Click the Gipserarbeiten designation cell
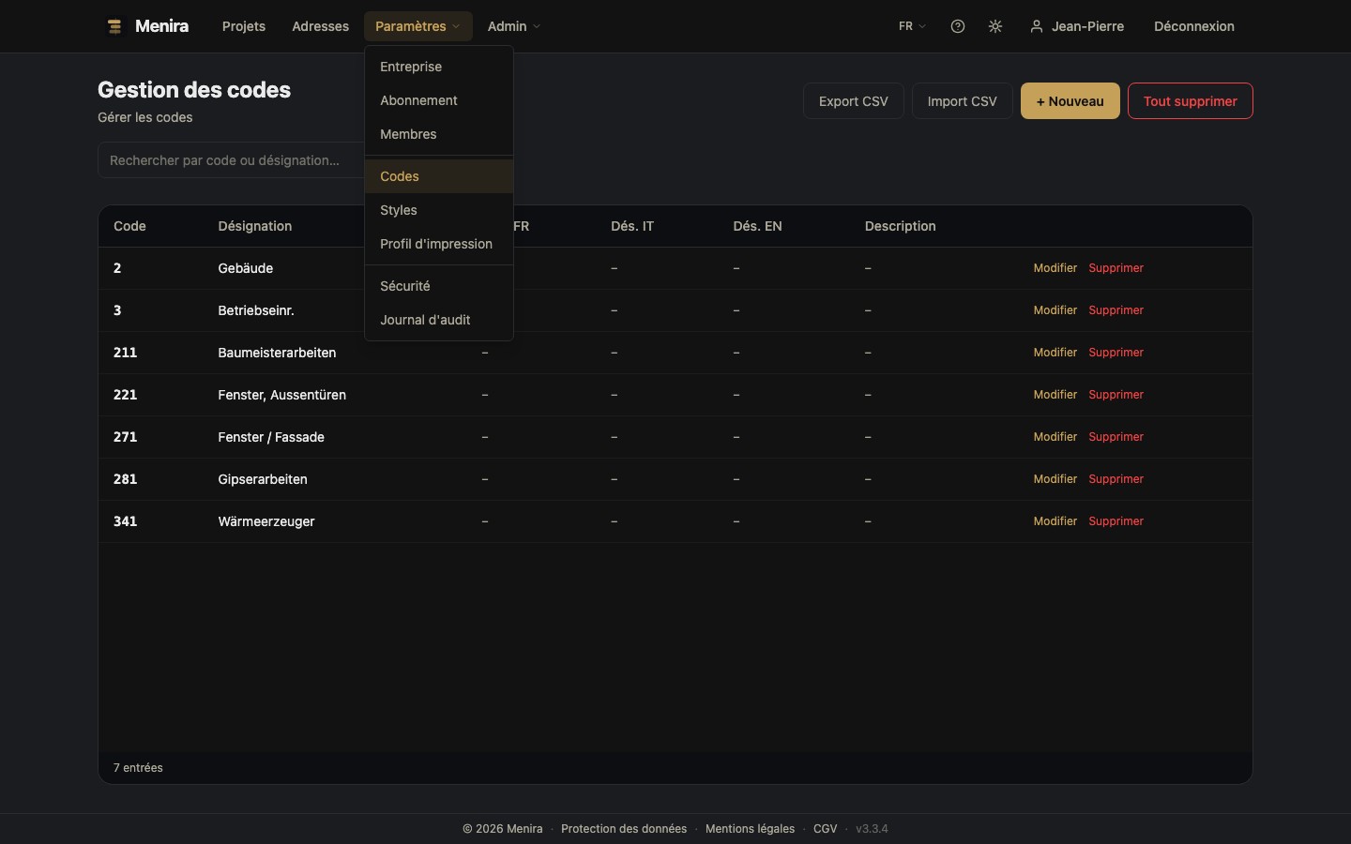This screenshot has height=844, width=1351. 263,479
